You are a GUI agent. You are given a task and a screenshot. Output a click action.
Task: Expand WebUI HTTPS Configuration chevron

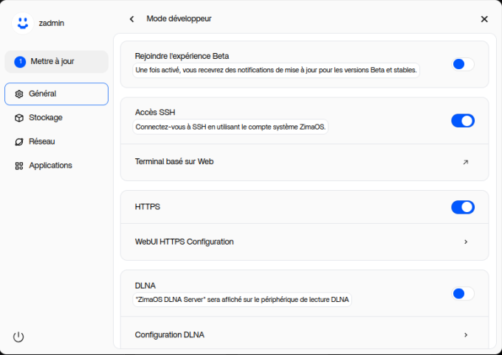pos(466,242)
